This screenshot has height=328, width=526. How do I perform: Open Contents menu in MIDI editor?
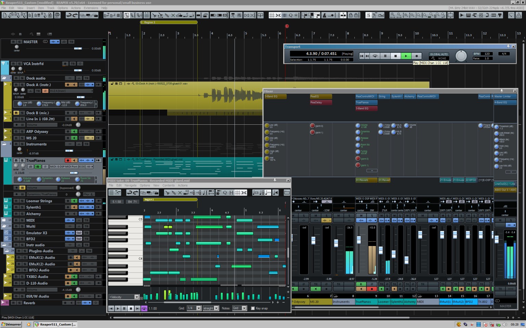tap(168, 185)
